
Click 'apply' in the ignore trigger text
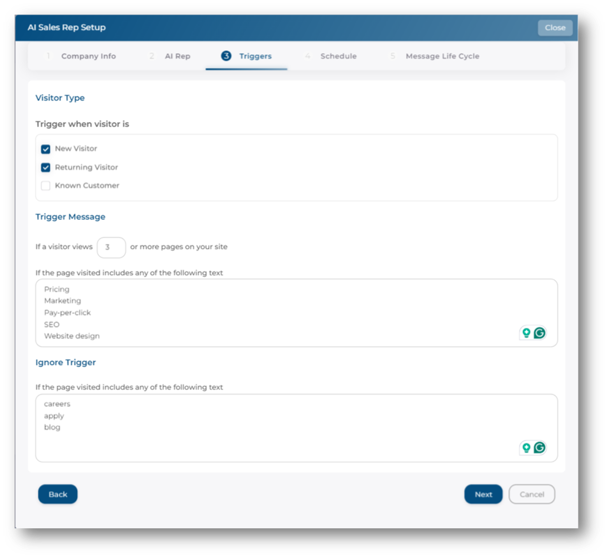[x=54, y=416]
